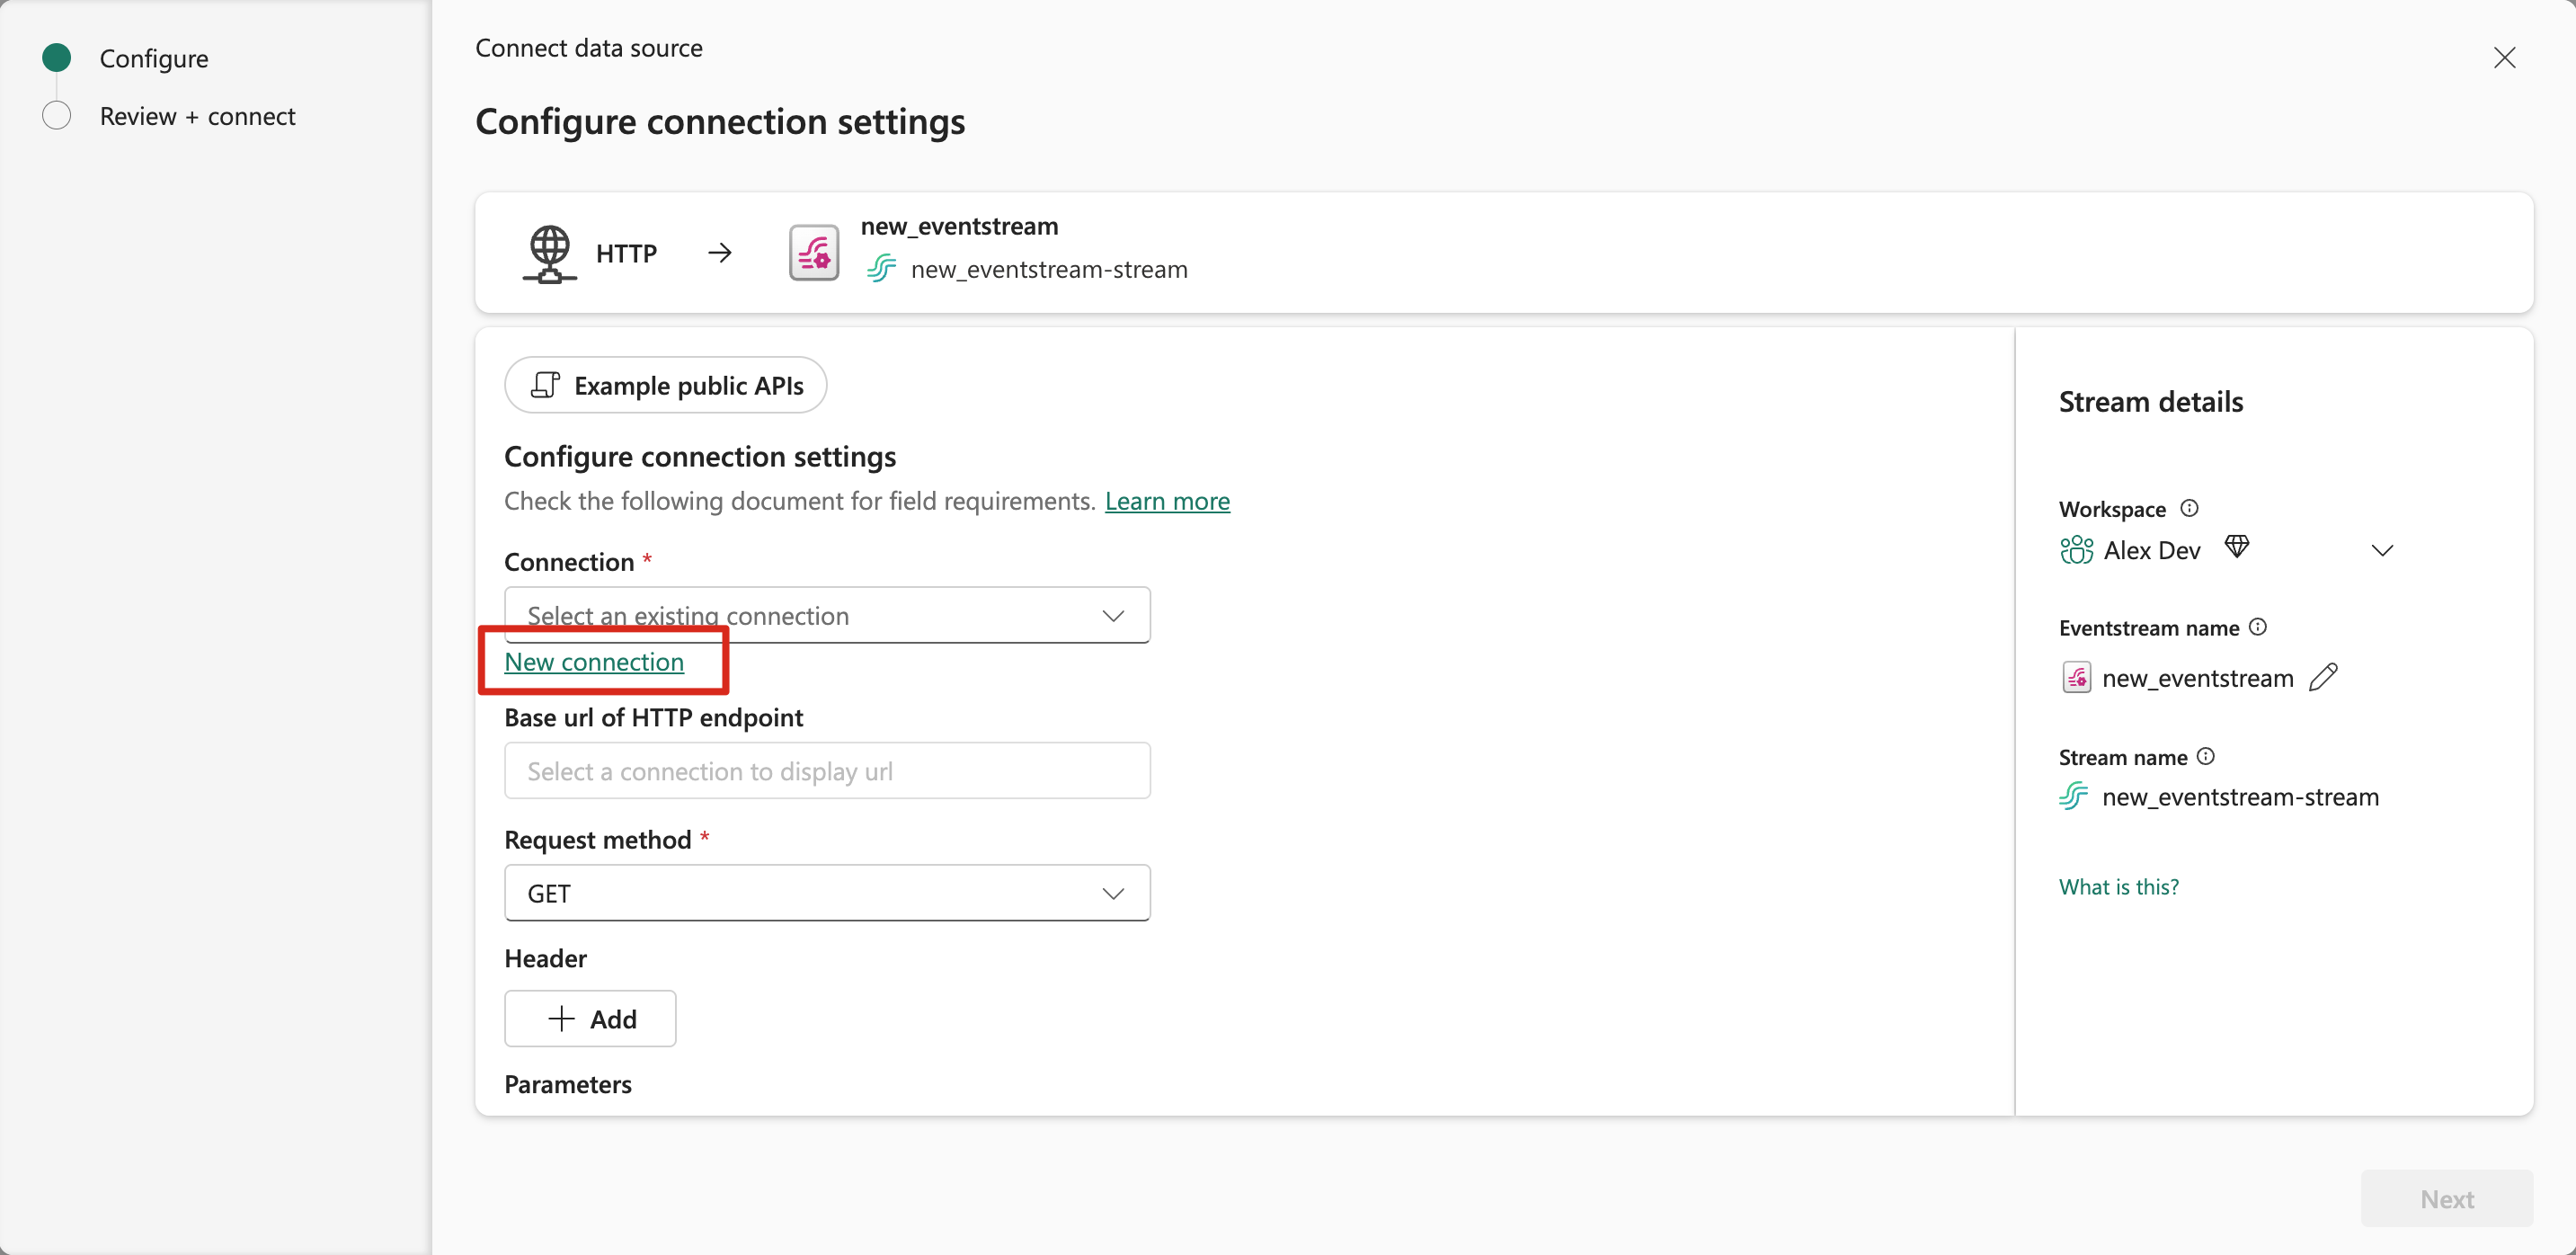Click the pencil edit icon beside new_eventstream
This screenshot has height=1255, width=2576.
point(2323,677)
